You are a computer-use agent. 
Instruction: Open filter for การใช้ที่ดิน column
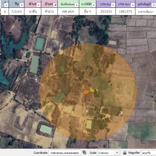(x=93, y=5)
